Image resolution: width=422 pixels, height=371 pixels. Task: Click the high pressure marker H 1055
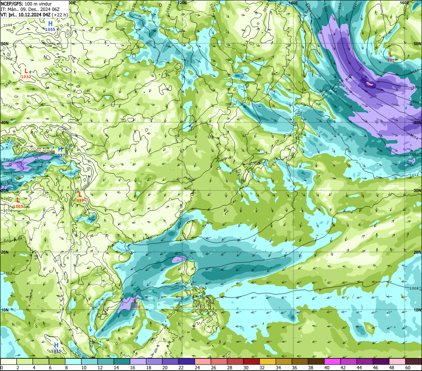click(x=50, y=26)
